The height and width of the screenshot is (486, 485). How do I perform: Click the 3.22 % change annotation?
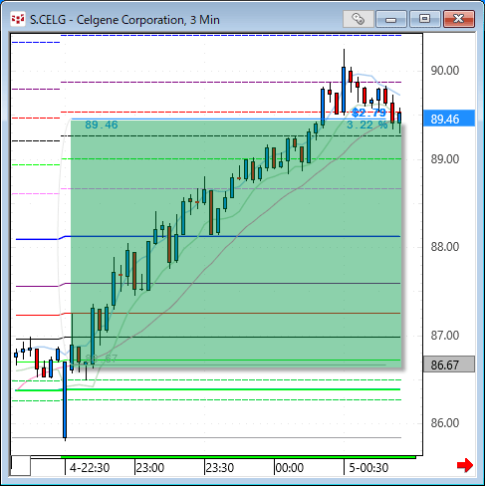click(x=367, y=124)
